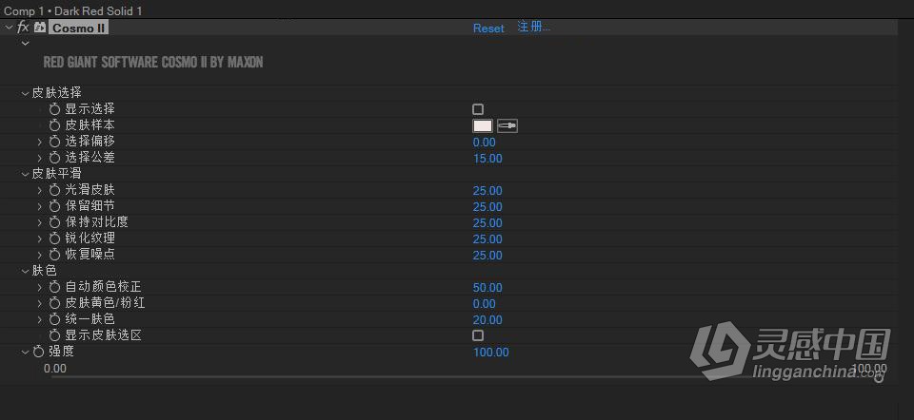The width and height of the screenshot is (914, 420).
Task: Click the preset icon beside Cosmo II
Action: coord(40,28)
